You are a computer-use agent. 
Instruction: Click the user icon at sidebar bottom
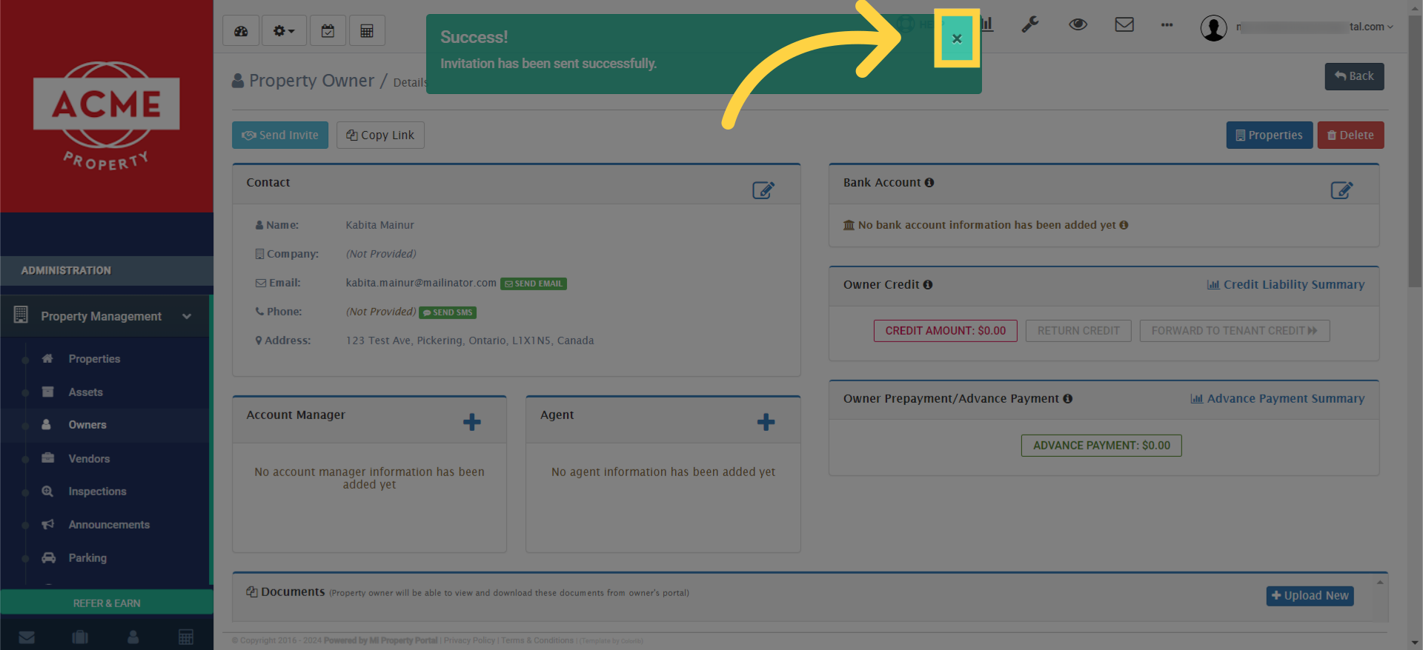click(133, 637)
